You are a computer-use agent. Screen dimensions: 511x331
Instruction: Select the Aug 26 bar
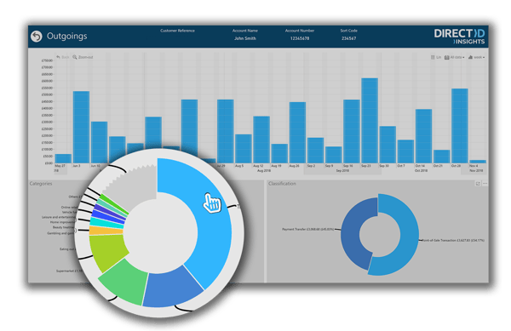[x=297, y=133]
